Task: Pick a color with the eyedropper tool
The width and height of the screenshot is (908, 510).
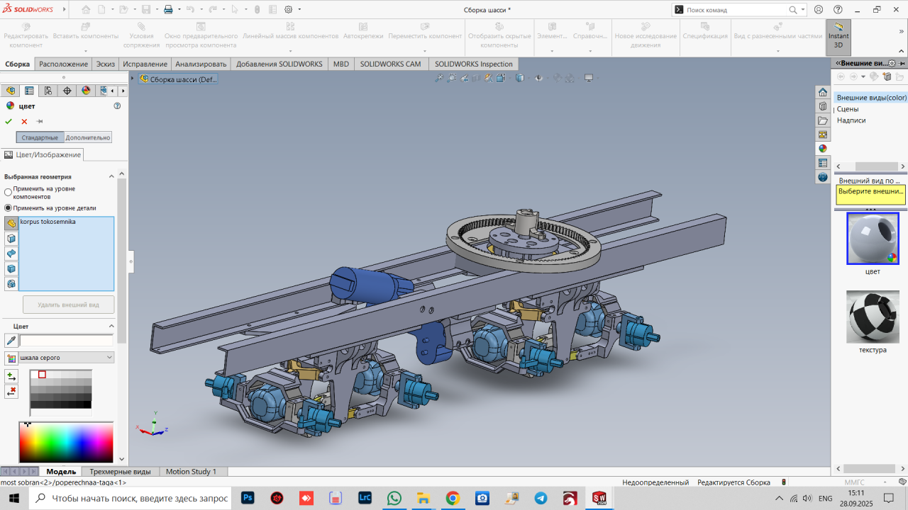Action: pos(11,341)
